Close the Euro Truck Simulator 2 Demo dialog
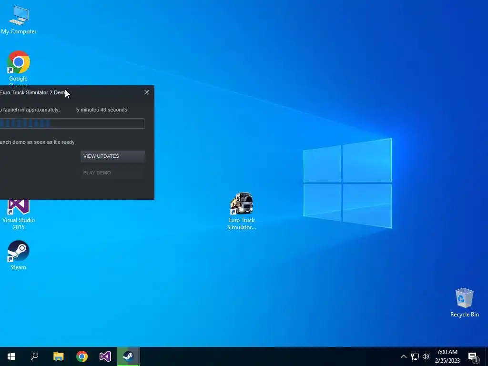 pos(147,92)
